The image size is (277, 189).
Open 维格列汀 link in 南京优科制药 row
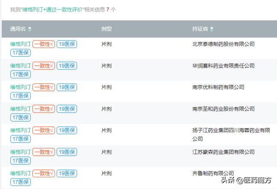pyautogui.click(x=20, y=87)
